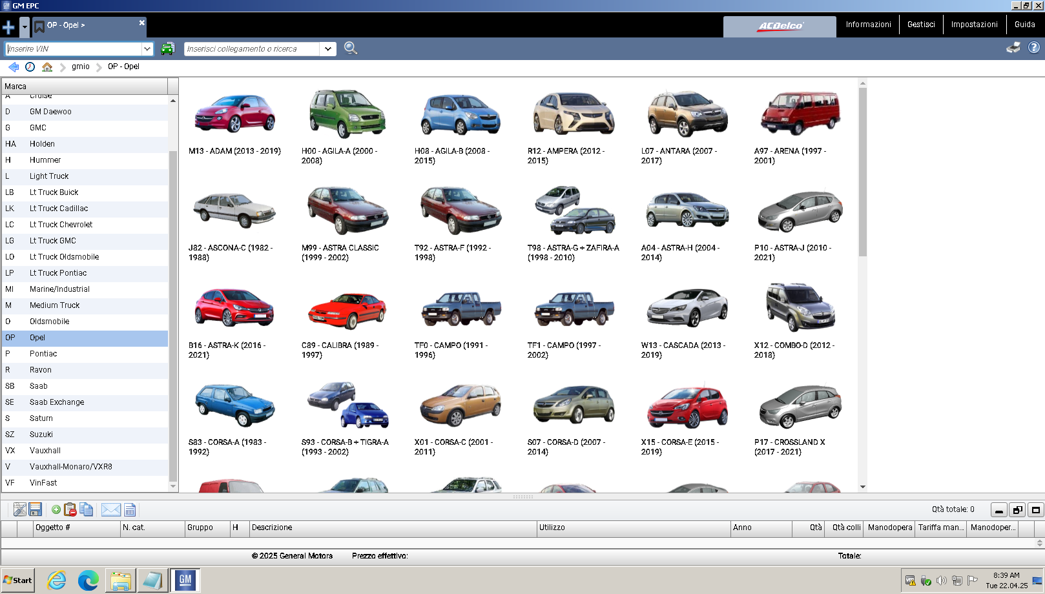
Task: Open the tab list dropdown arrow
Action: tap(25, 27)
